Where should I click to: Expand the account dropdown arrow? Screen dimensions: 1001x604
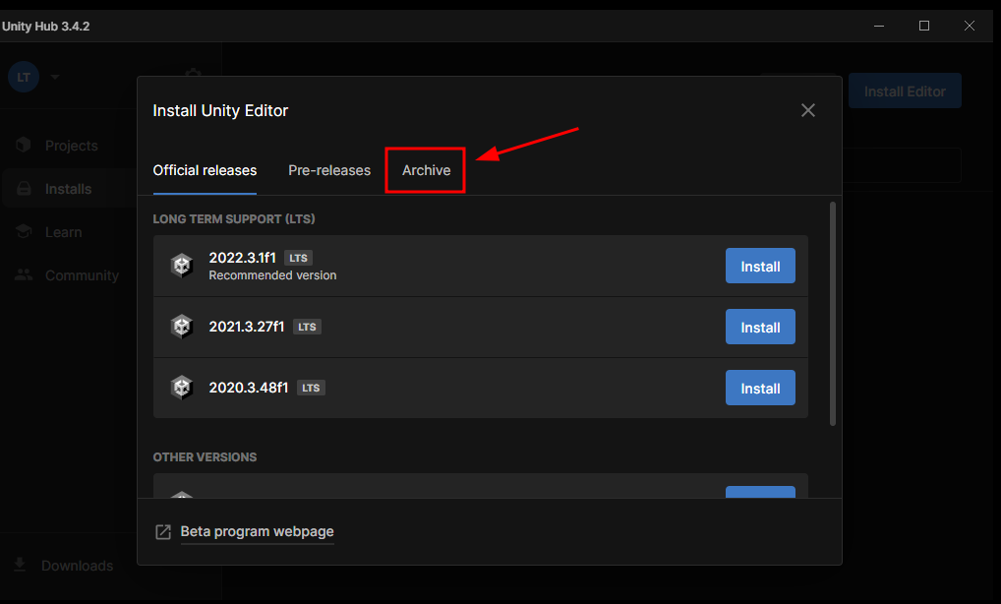55,78
